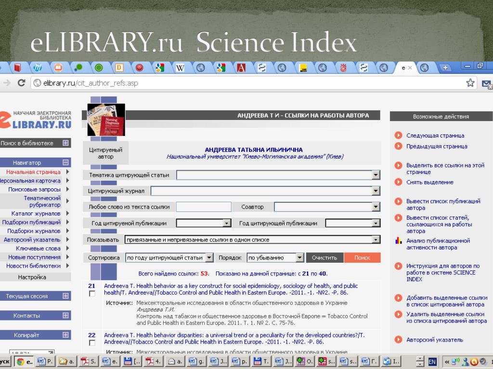493x369 pixels.
Task: Click Удалить выделенные ссылки из списка цитирований
Action: pyautogui.click(x=446, y=317)
